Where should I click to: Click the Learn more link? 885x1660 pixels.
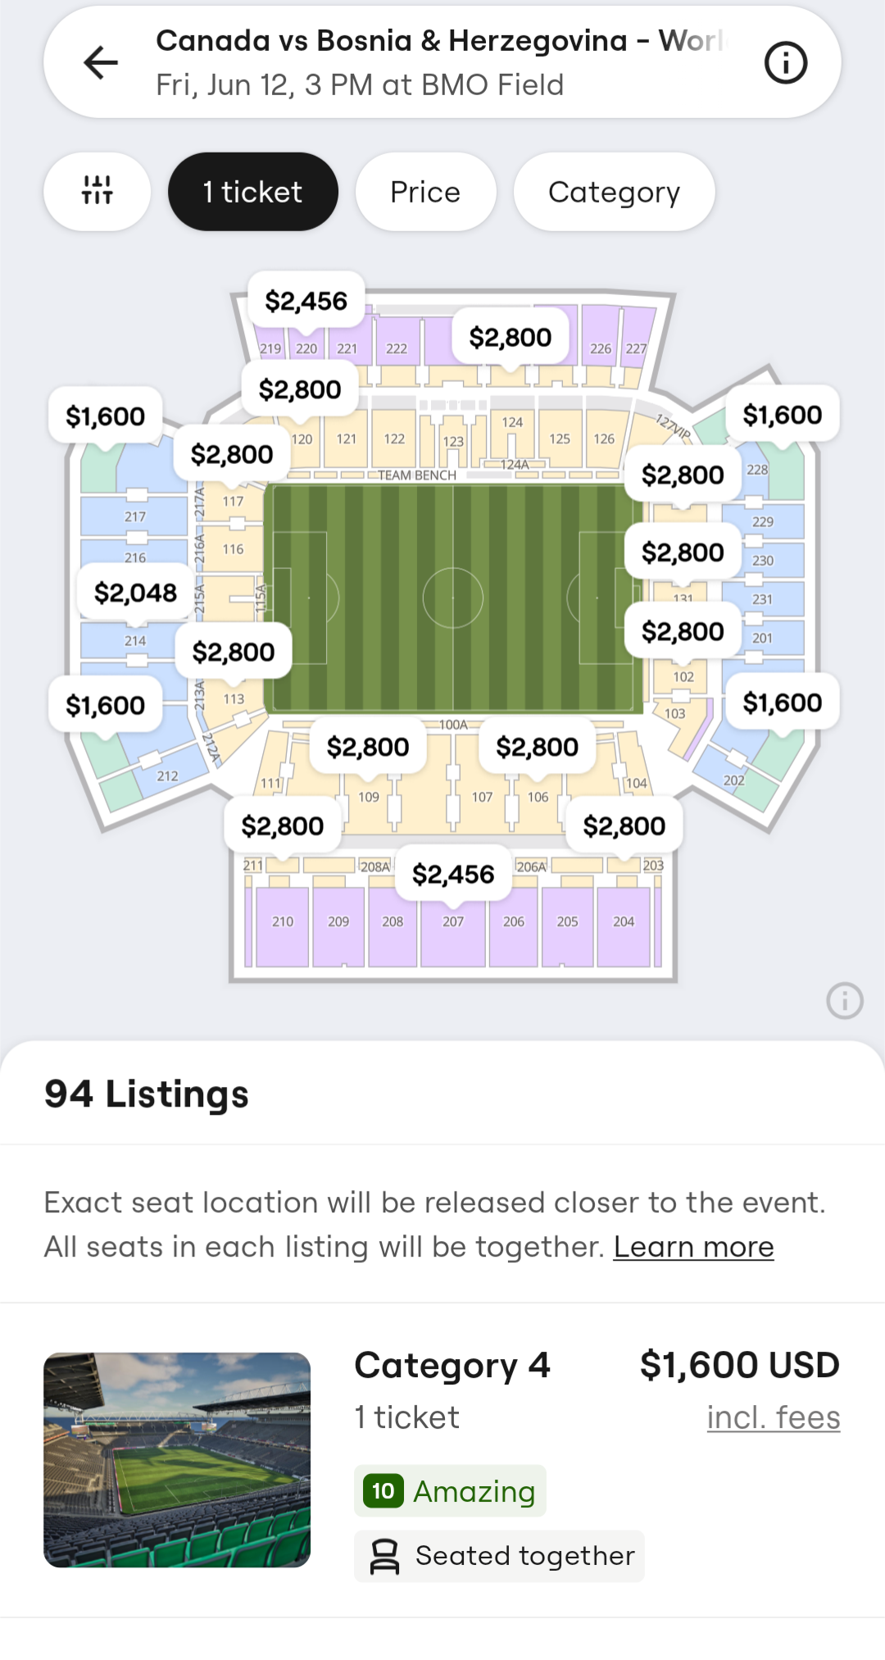693,1247
